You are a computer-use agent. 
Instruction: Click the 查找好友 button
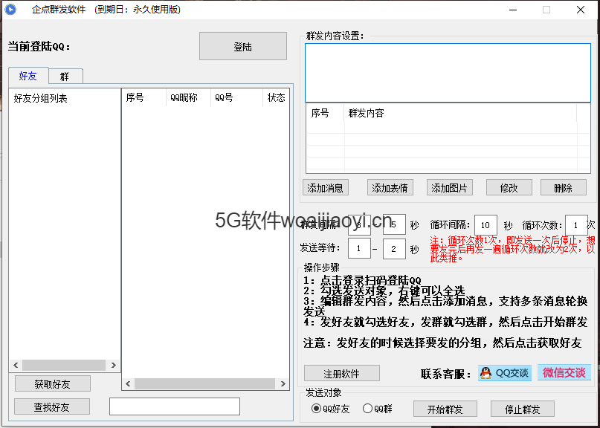tap(52, 406)
